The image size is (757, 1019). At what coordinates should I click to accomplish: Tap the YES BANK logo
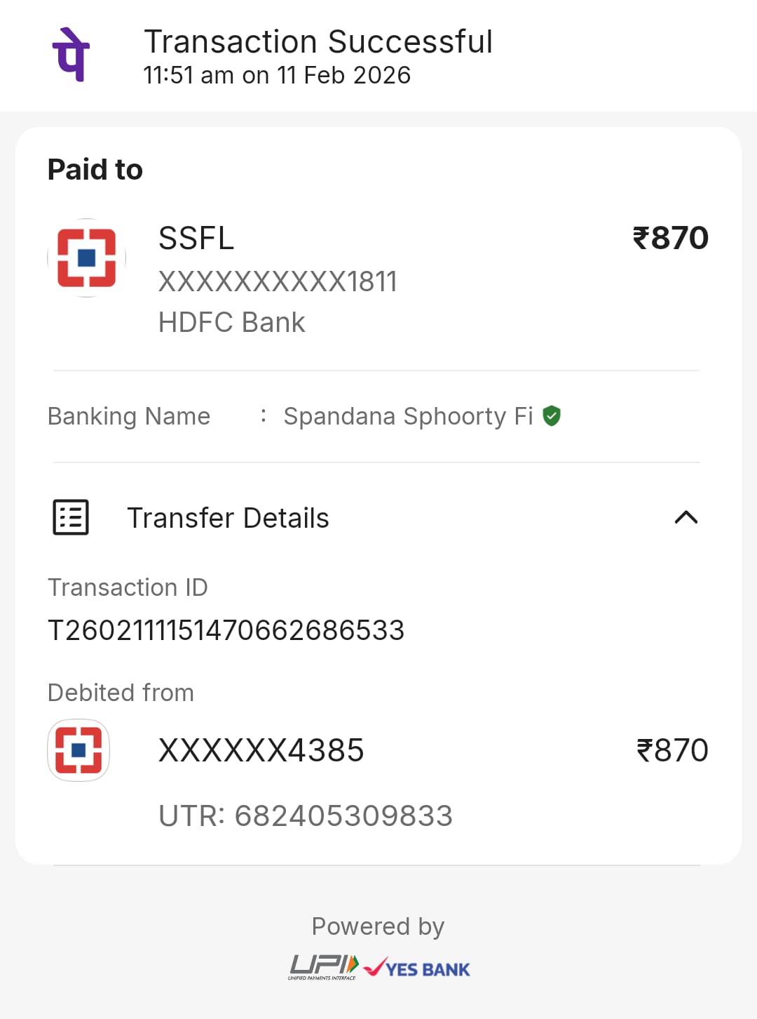(418, 968)
